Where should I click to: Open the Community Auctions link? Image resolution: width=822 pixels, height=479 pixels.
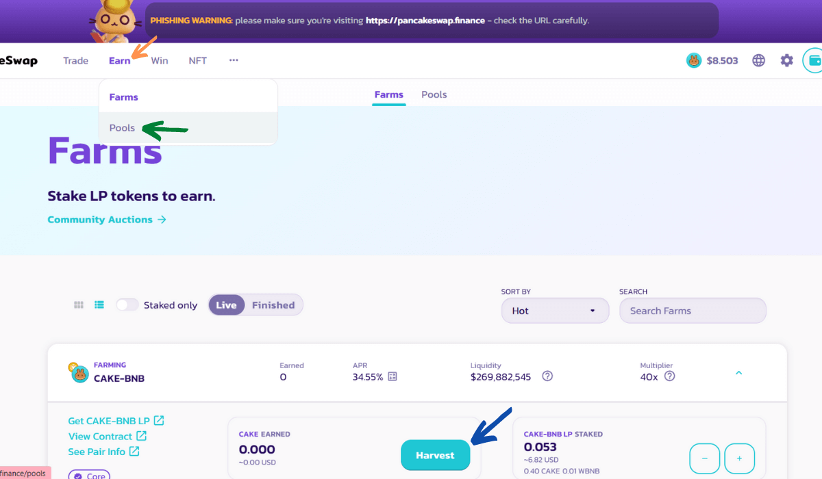[x=107, y=220]
